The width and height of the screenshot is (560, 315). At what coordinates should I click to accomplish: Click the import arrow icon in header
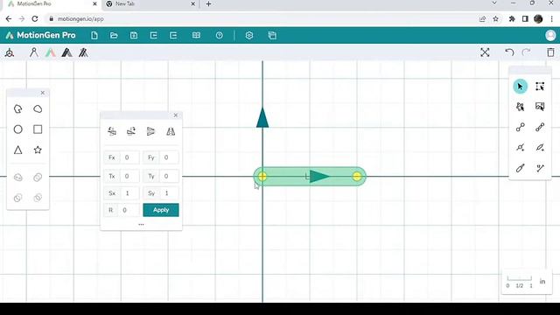click(154, 35)
